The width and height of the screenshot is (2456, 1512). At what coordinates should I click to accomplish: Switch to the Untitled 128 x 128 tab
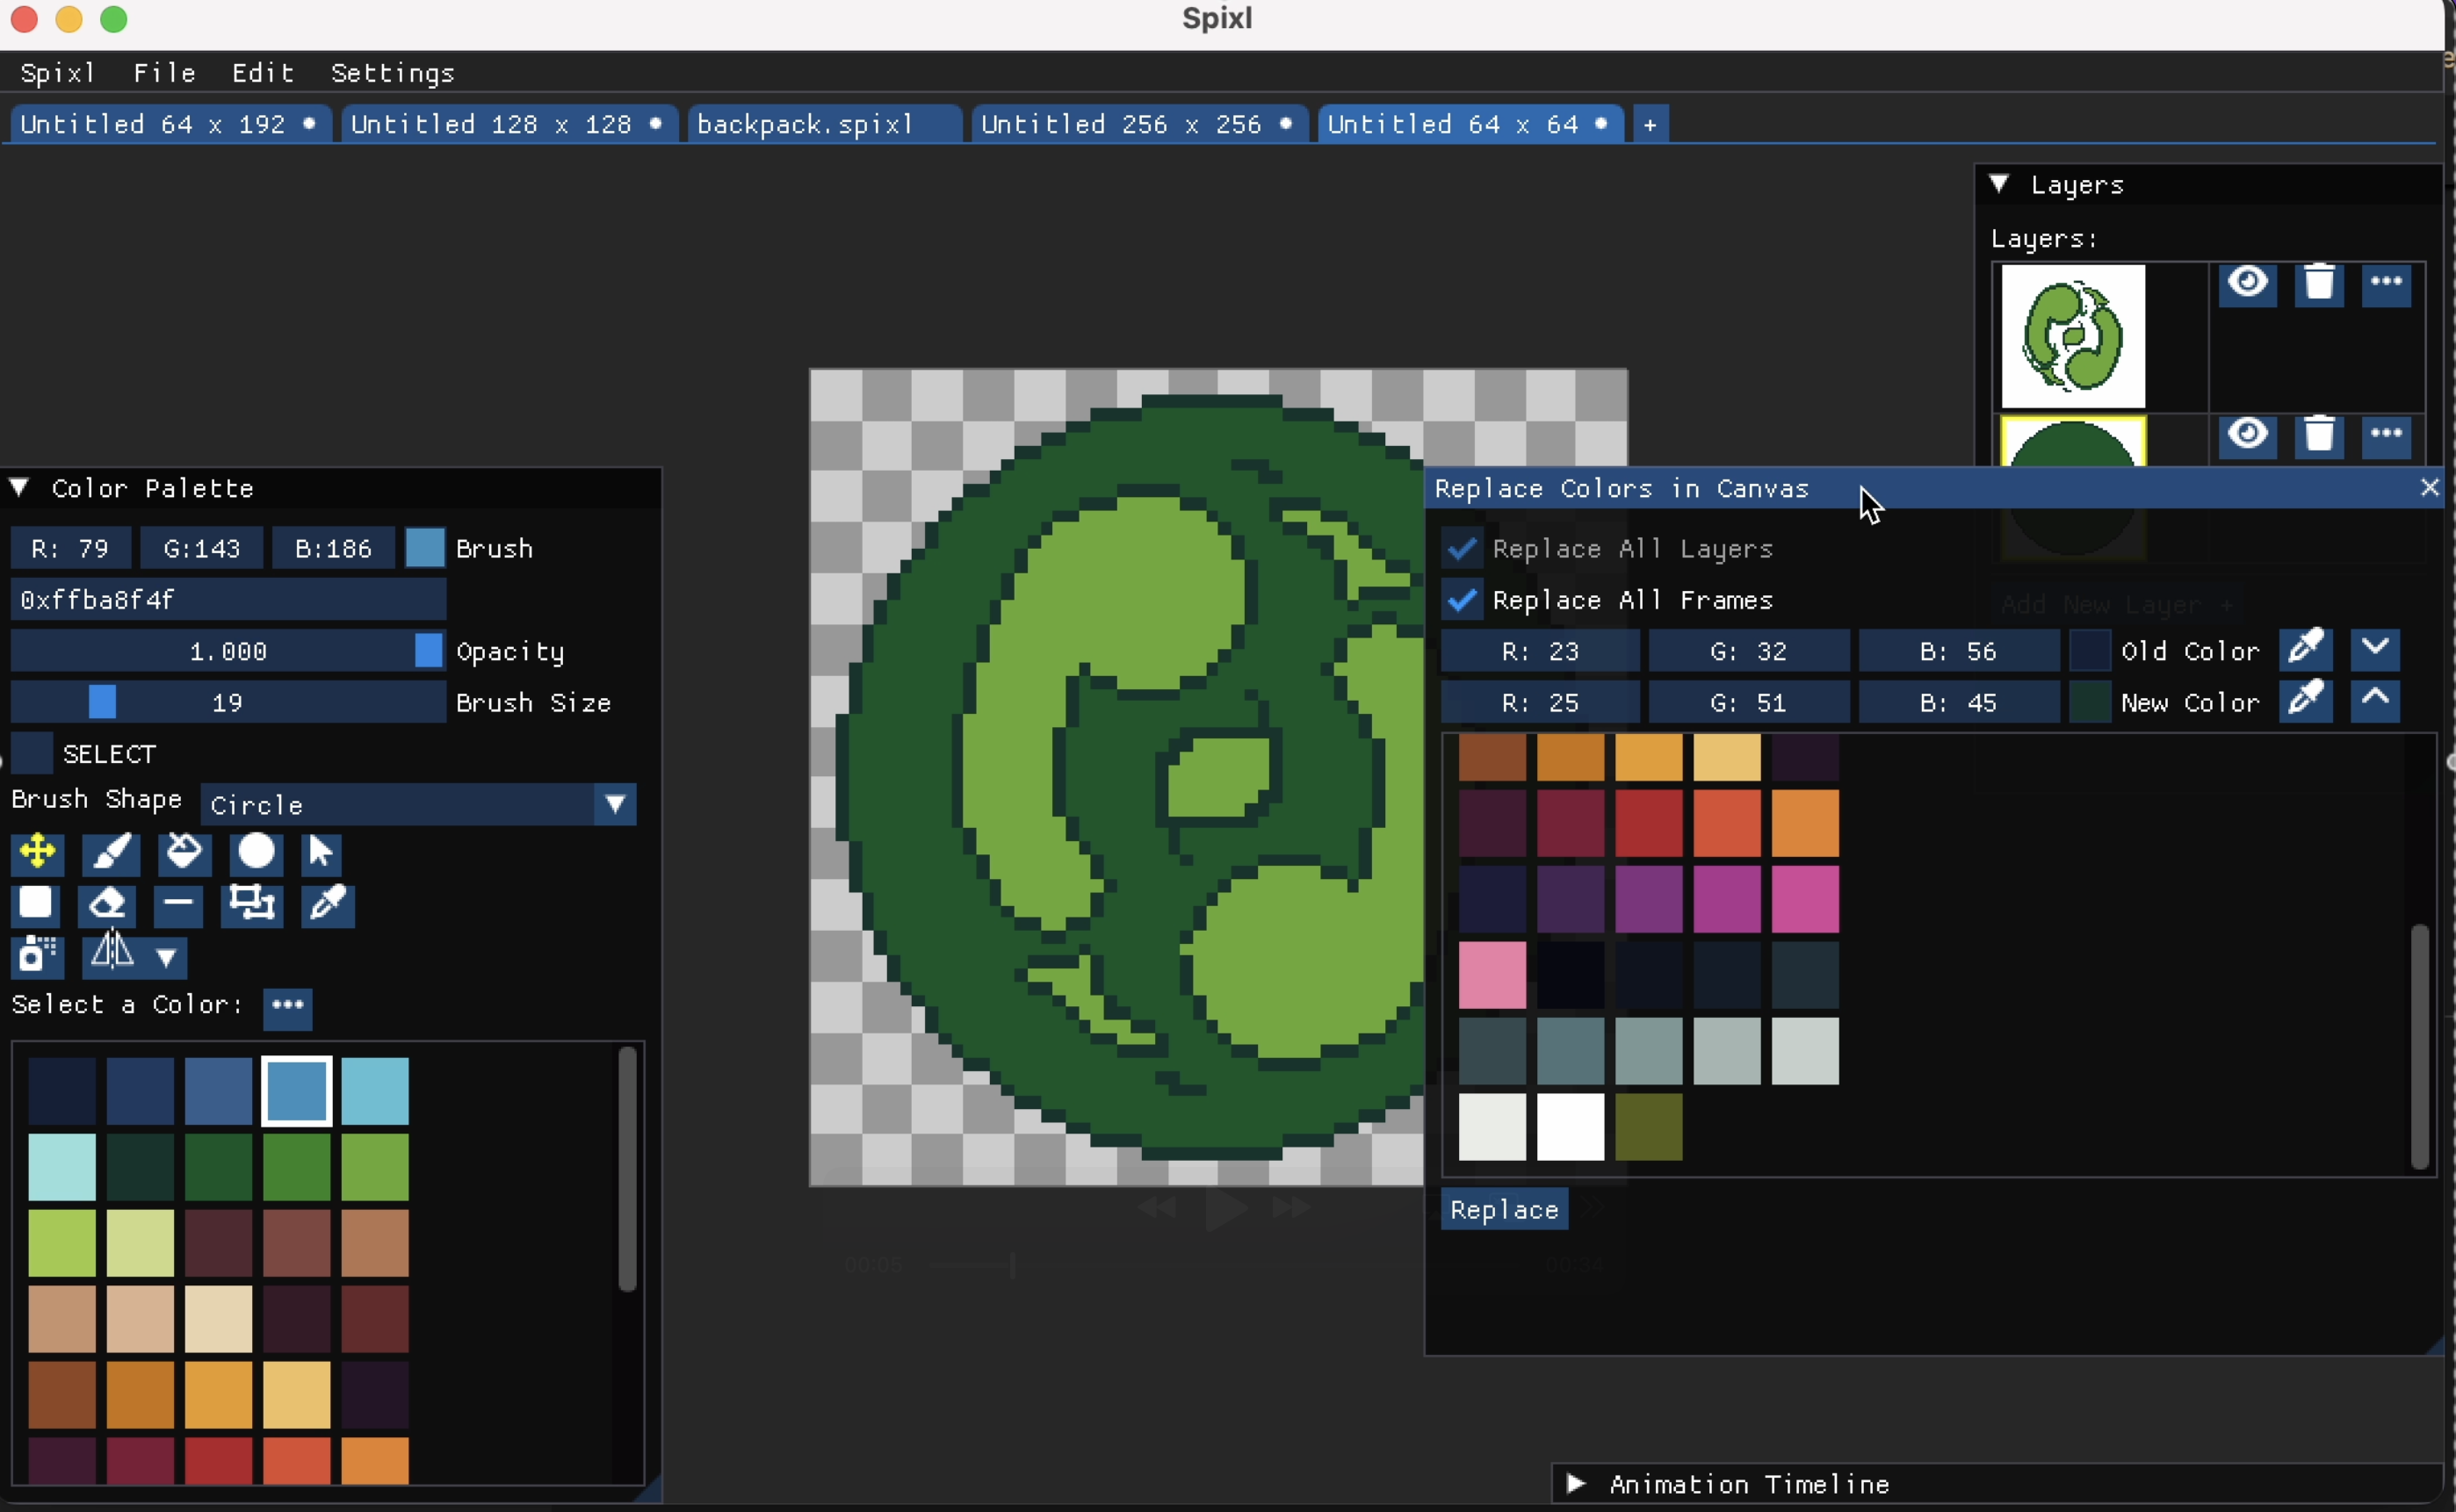(x=509, y=124)
